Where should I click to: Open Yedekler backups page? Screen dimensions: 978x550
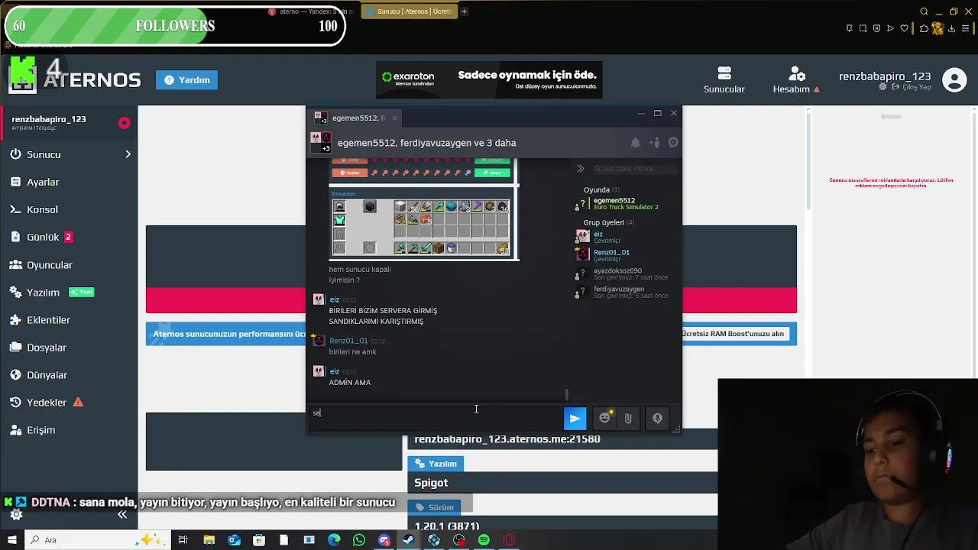[x=47, y=403]
